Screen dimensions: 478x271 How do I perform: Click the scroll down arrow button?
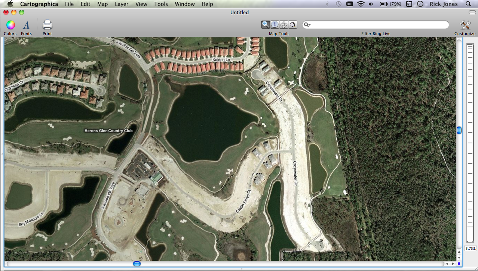point(459,258)
